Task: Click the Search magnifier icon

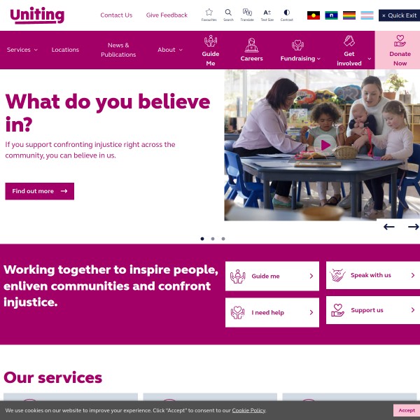Action: 228,13
